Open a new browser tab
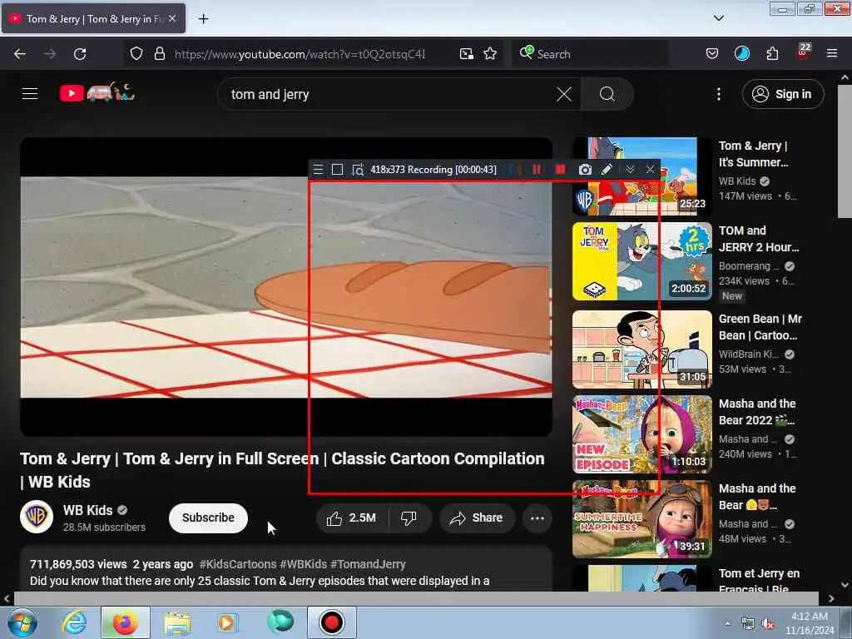The image size is (852, 639). click(x=203, y=19)
